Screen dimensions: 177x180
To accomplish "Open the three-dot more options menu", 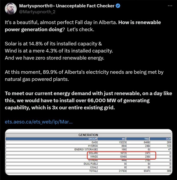I will pyautogui.click(x=170, y=6).
